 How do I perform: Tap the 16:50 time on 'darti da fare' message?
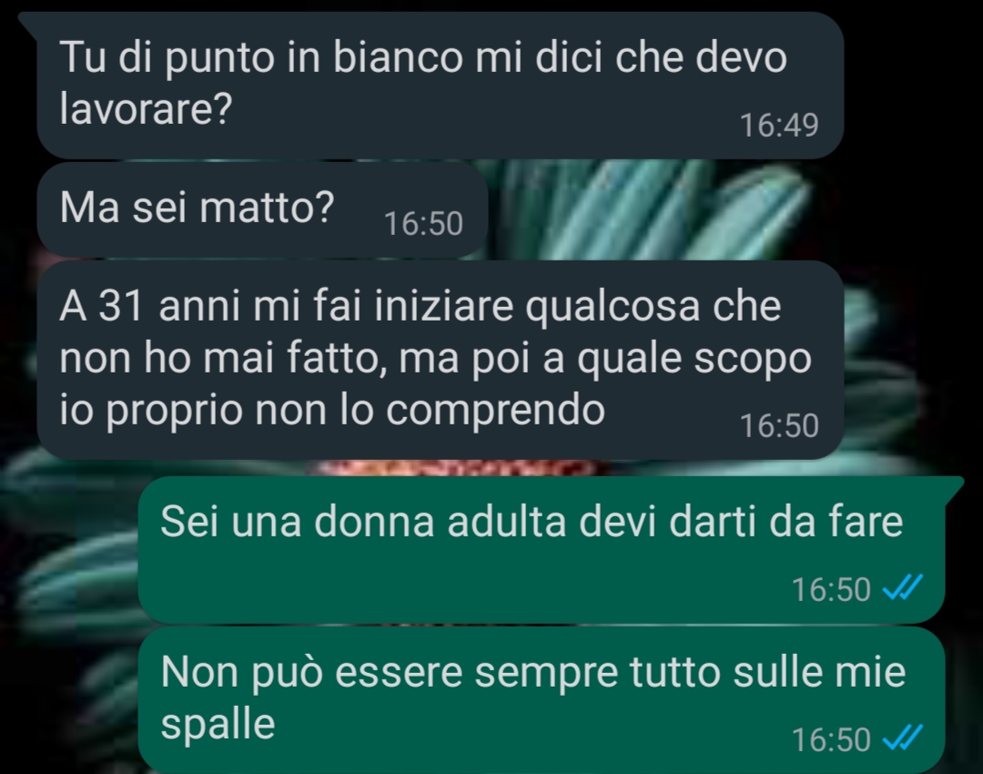831,589
